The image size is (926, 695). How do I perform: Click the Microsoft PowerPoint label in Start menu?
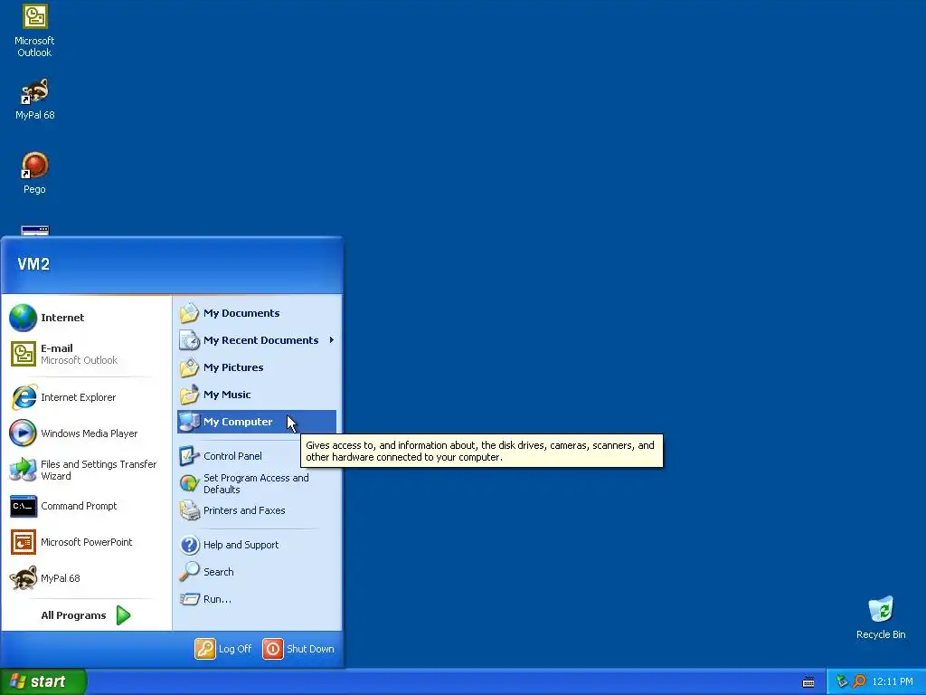[86, 542]
